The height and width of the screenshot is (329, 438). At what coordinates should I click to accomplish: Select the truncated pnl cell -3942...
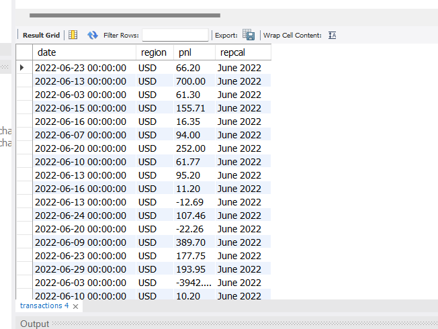[x=193, y=283]
